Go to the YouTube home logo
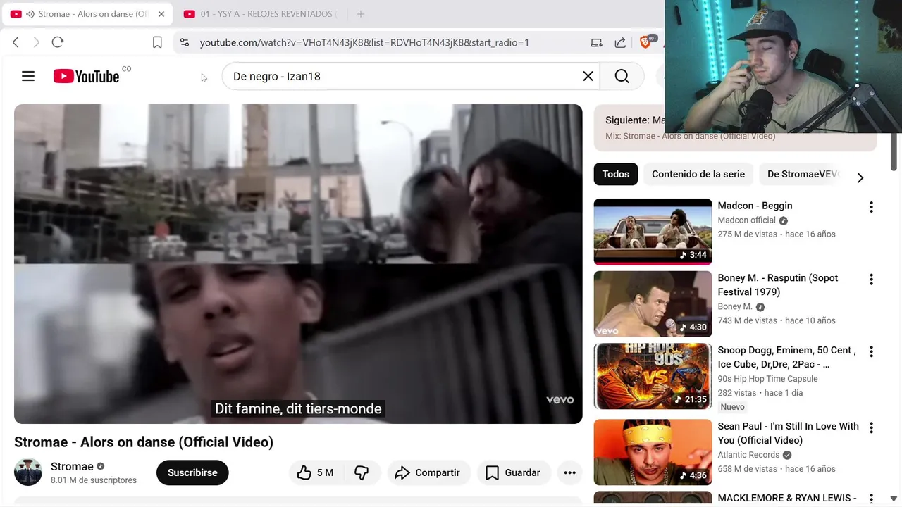The width and height of the screenshot is (902, 507). [87, 76]
